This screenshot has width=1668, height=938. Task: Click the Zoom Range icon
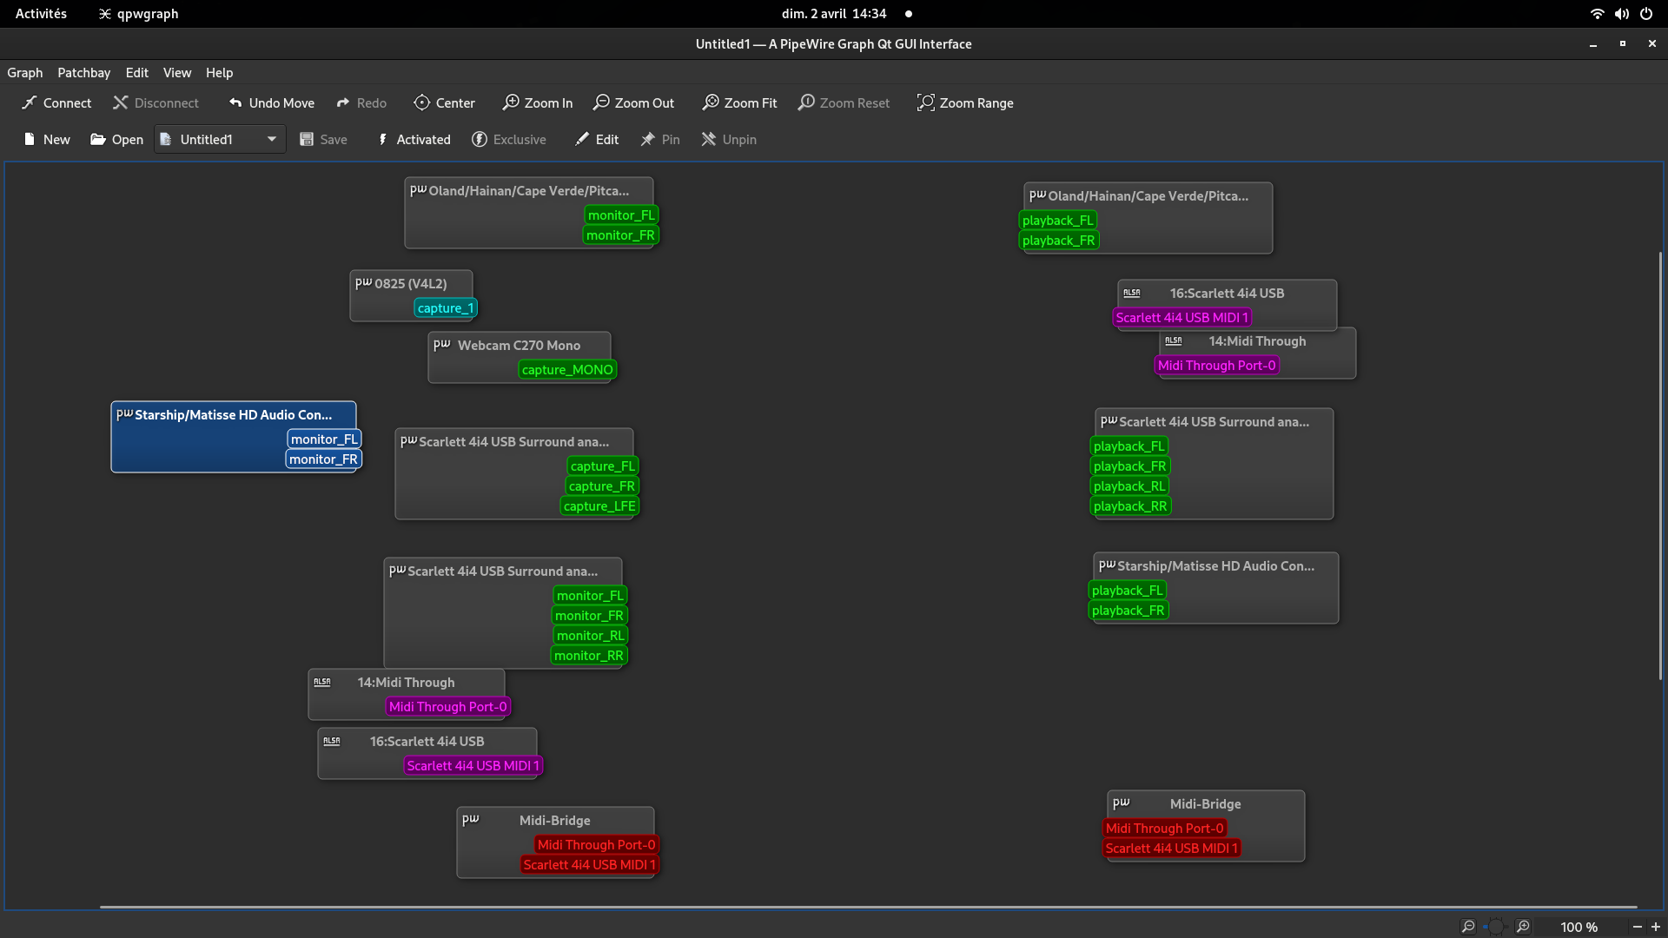click(x=926, y=102)
